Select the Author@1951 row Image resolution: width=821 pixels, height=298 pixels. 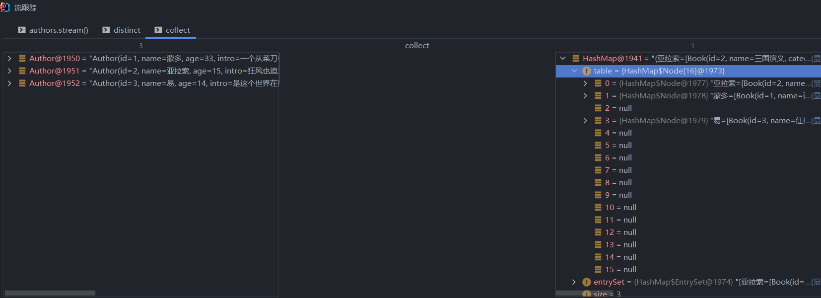(x=149, y=71)
